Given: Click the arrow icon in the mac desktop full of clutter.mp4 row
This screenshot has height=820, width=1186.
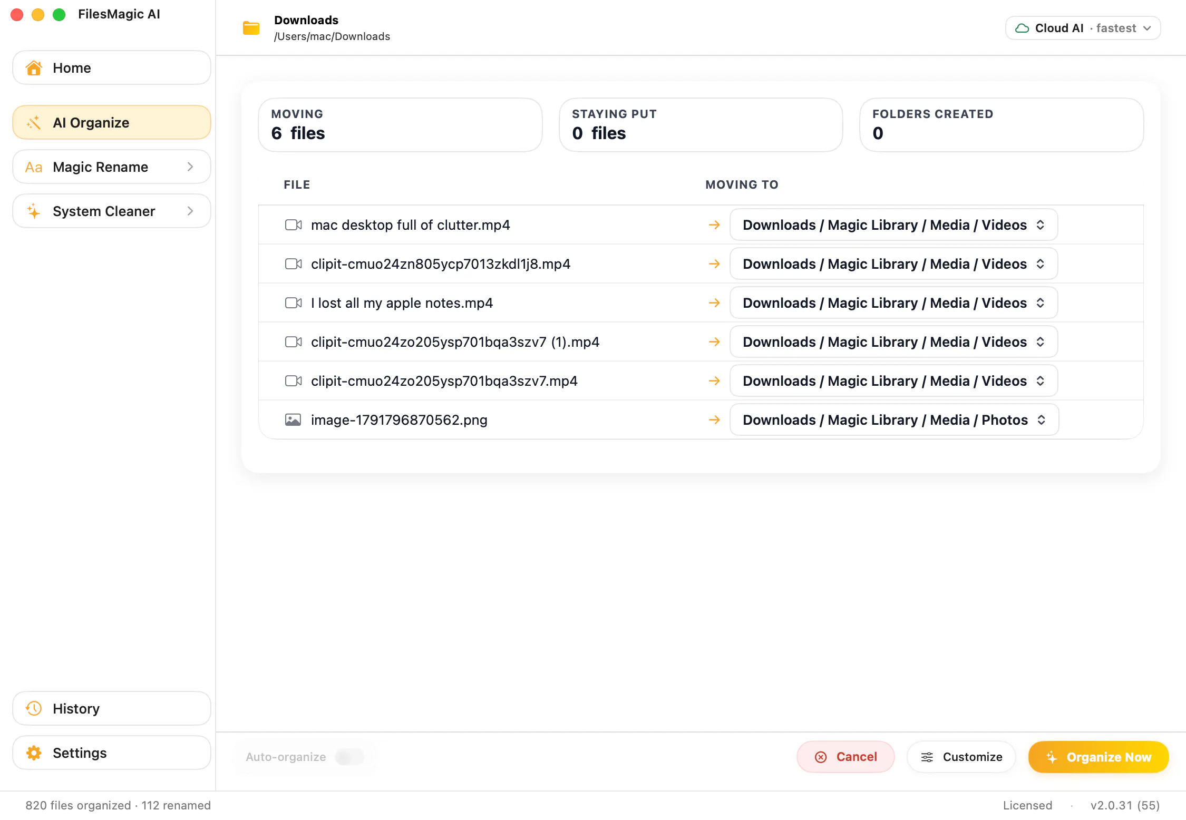Looking at the screenshot, I should 714,225.
